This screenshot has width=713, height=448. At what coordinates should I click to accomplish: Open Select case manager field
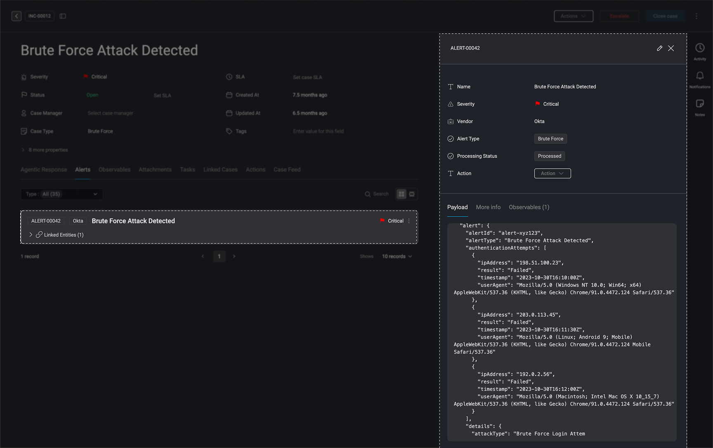click(x=111, y=113)
